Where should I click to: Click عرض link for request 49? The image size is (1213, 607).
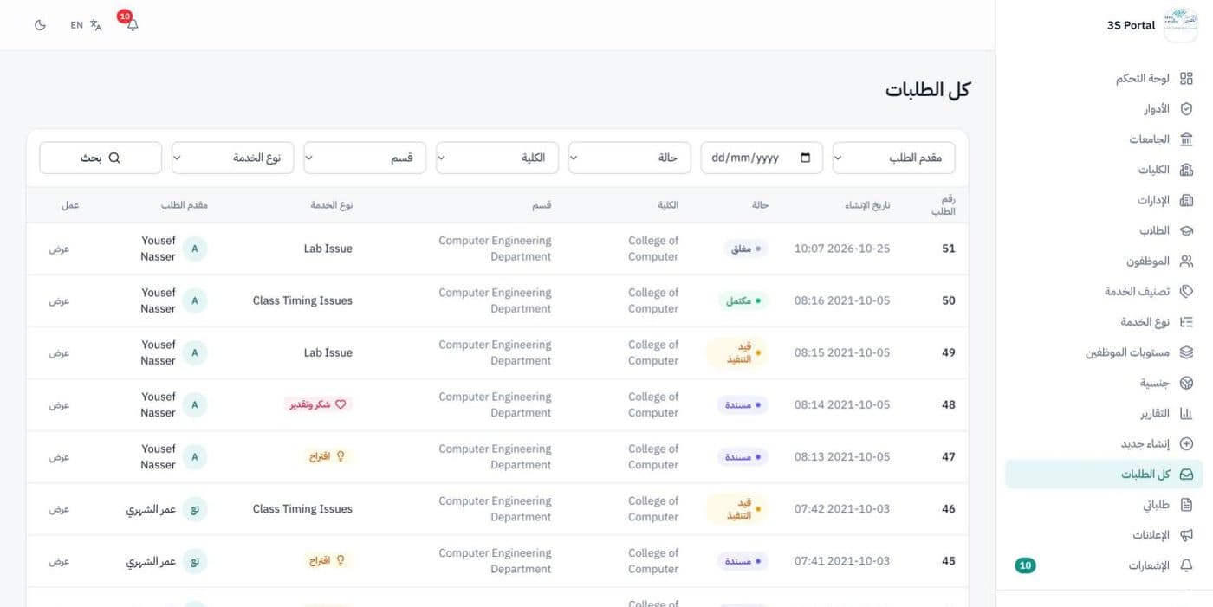pos(59,352)
